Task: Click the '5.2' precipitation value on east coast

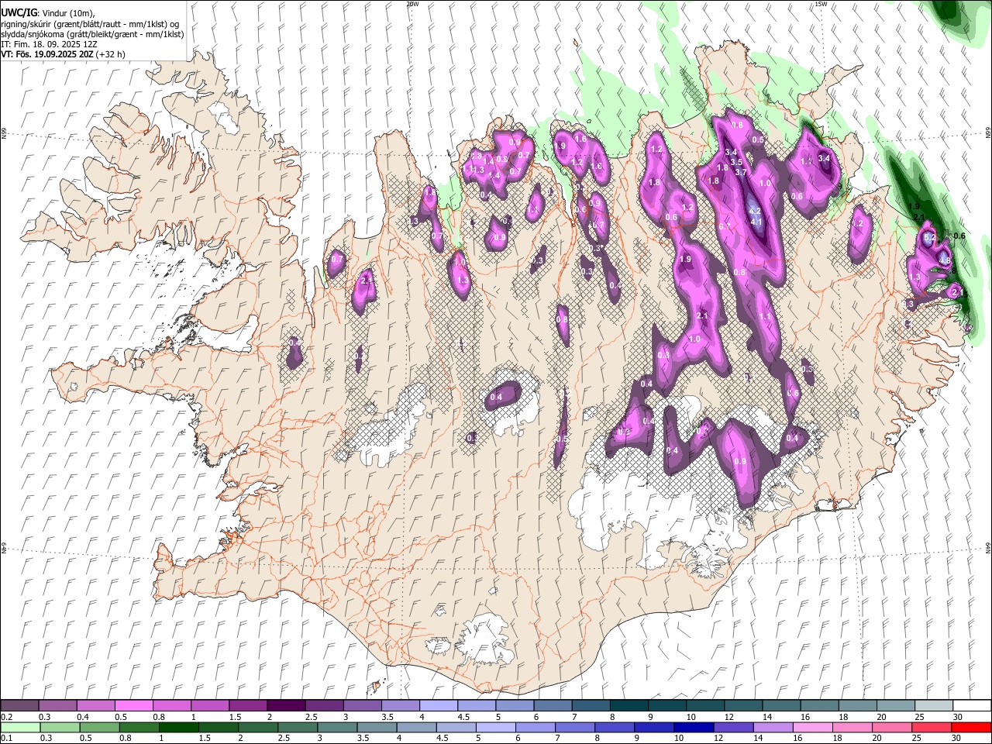Action: 931,237
